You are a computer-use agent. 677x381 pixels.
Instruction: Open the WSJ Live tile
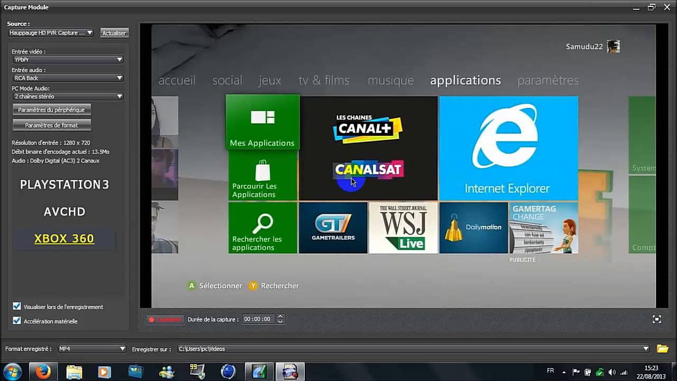tap(403, 228)
